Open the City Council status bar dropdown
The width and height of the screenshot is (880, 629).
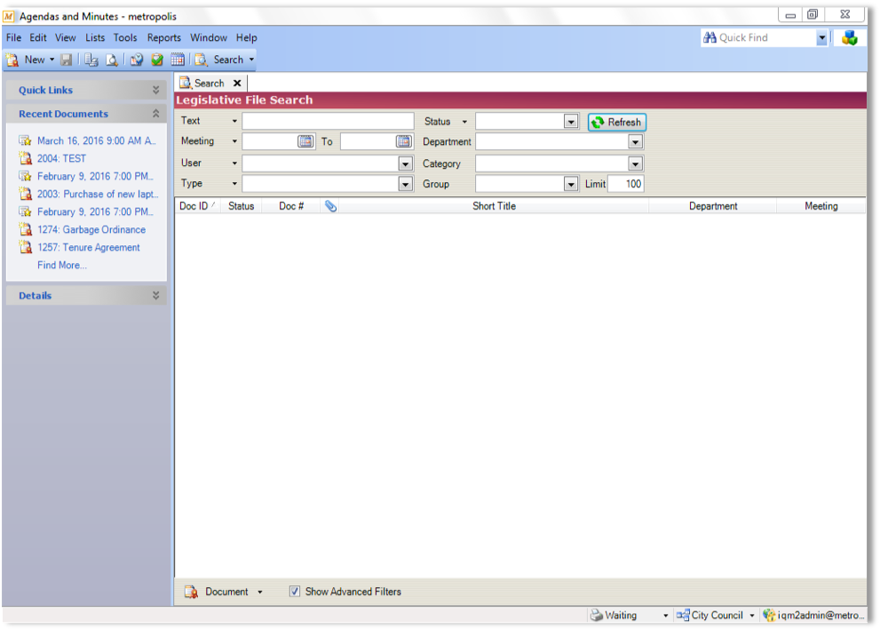752,616
